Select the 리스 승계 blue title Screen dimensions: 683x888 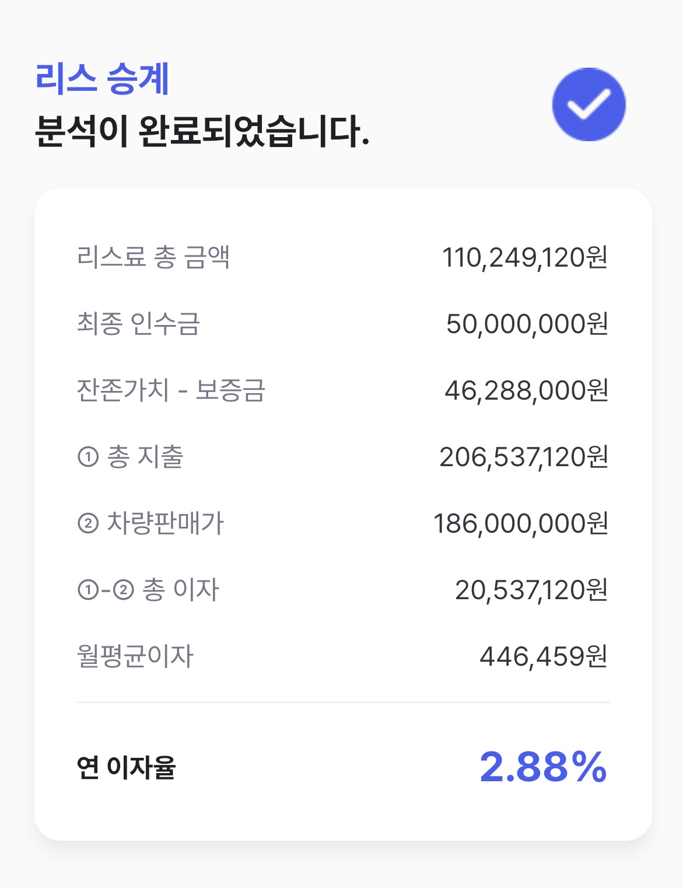point(102,79)
